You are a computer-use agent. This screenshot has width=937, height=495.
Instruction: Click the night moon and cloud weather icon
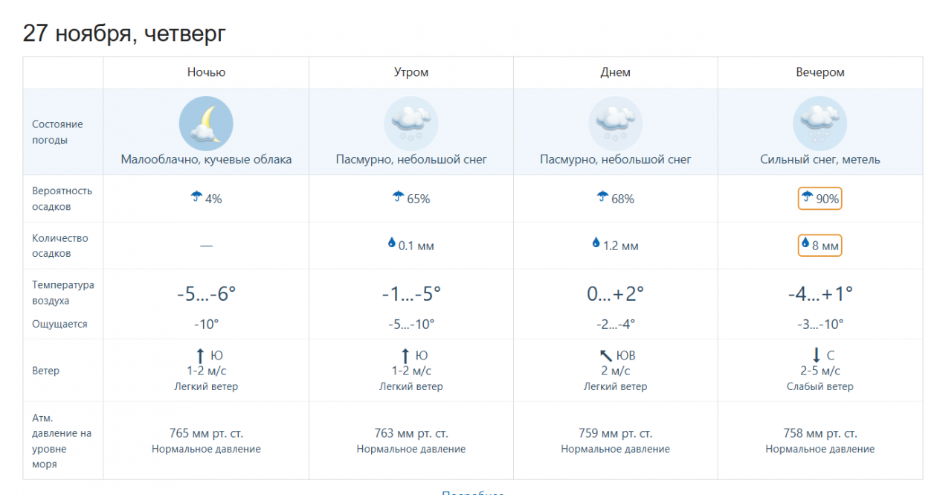pos(206,124)
